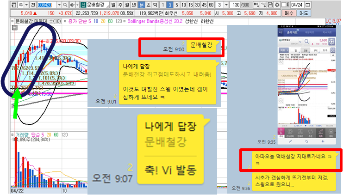The height and width of the screenshot is (195, 343).
Task: Click the stock search magnifier icon
Action: [x=65, y=5]
